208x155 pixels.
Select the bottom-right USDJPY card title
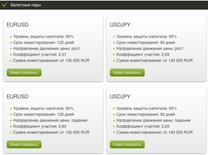(x=120, y=97)
